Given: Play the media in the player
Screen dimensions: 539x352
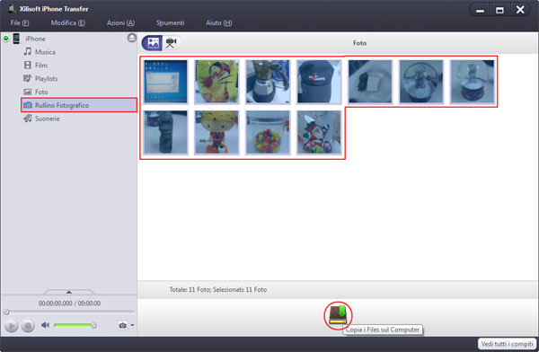Looking at the screenshot, I should 11,326.
